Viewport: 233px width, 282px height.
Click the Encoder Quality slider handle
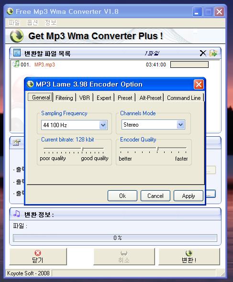click(157, 149)
